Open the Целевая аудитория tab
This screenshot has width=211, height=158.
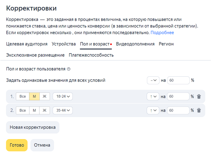pyautogui.click(x=27, y=44)
